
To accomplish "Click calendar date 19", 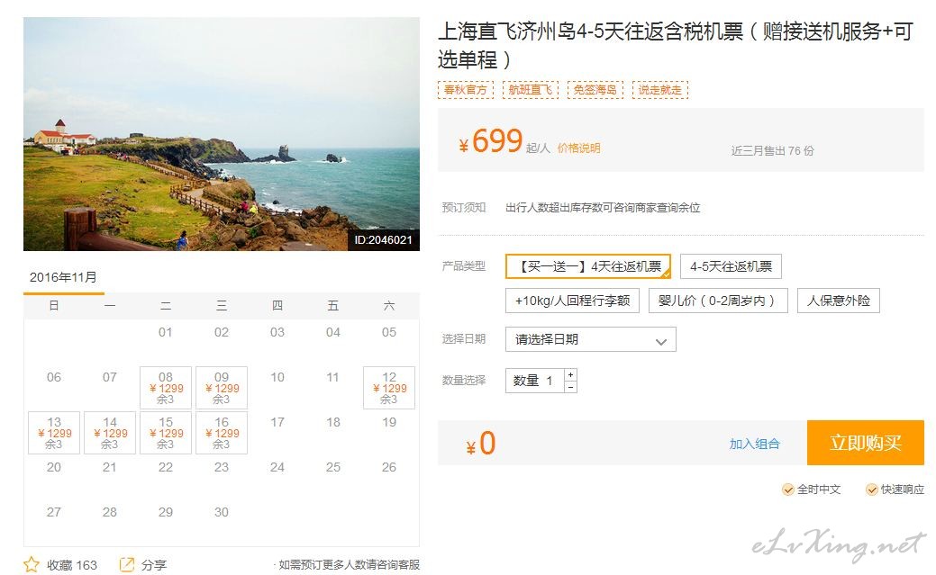I will click(x=389, y=422).
